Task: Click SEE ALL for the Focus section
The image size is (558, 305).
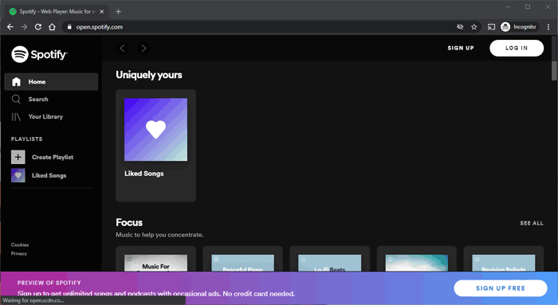Action: point(532,223)
